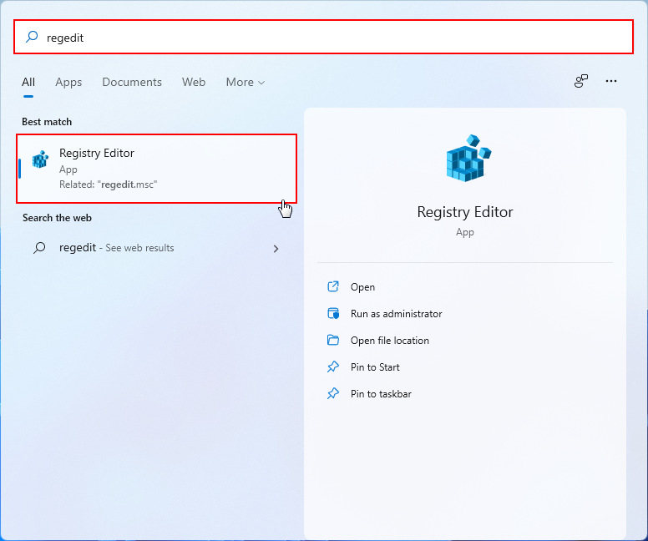Click Registry Editor title in preview pane

click(465, 212)
